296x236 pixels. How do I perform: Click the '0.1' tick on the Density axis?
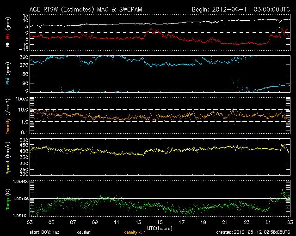[25, 132]
